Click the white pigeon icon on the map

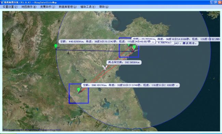105,68
